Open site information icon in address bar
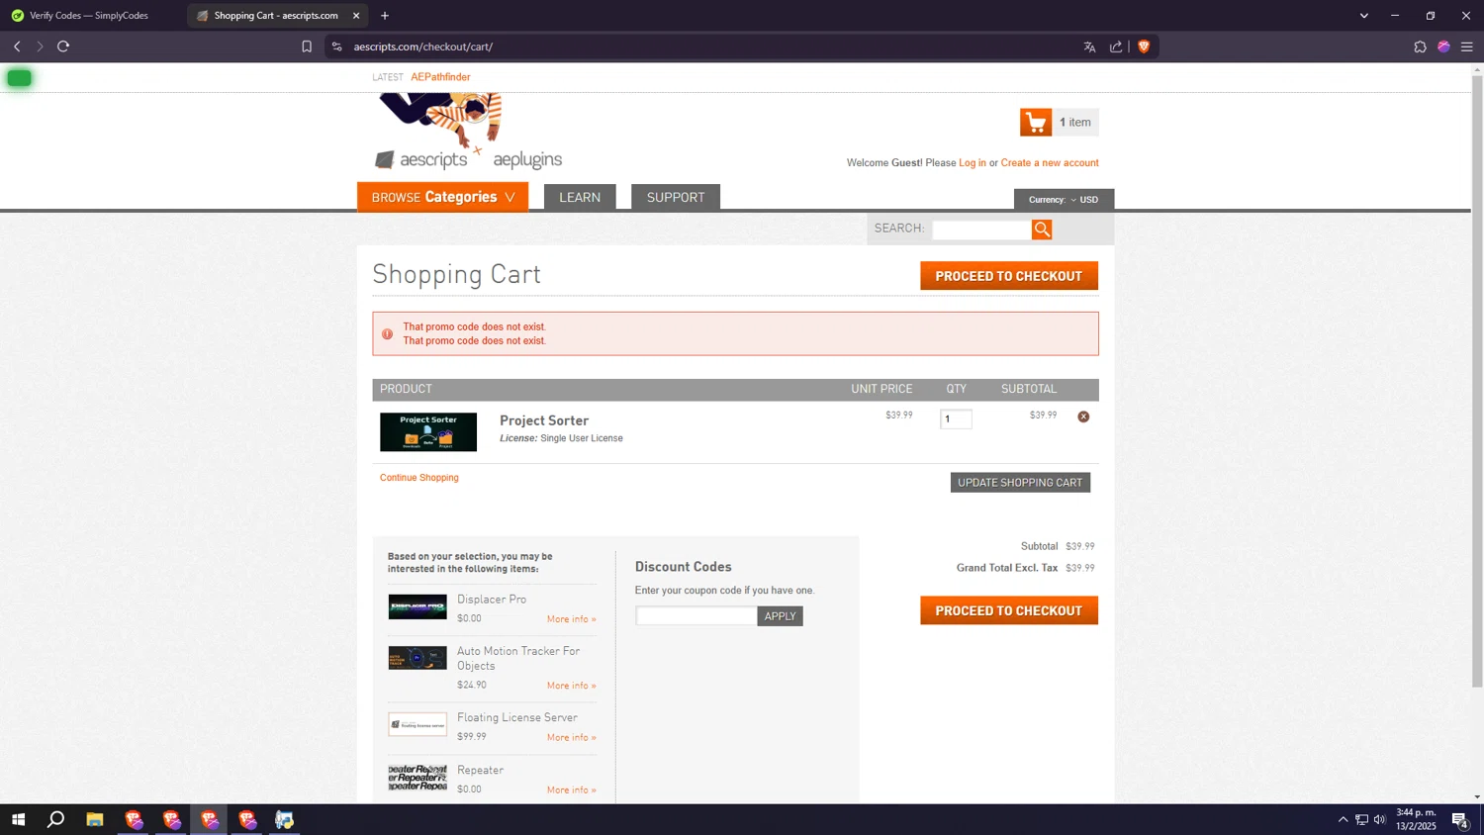This screenshot has height=835, width=1484. [x=337, y=46]
